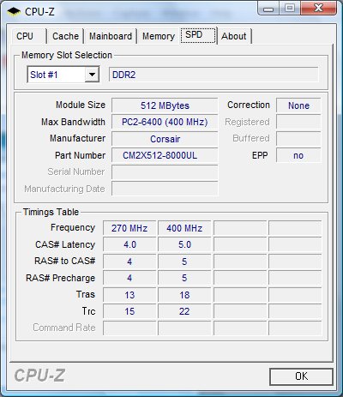Click the Manufacturer label
The height and width of the screenshot is (397, 343).
tap(78, 138)
